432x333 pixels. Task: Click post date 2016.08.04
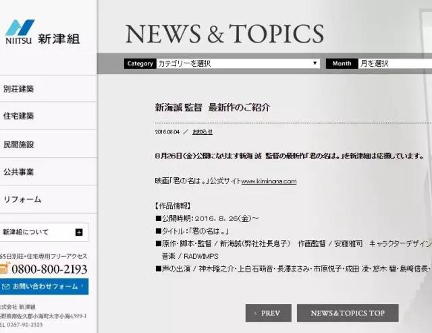tap(167, 132)
